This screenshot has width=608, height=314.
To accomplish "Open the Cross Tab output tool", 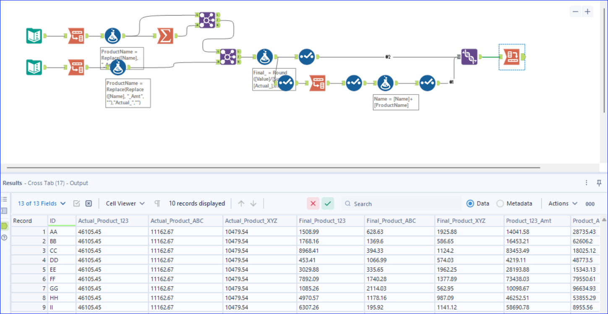I will coord(511,57).
